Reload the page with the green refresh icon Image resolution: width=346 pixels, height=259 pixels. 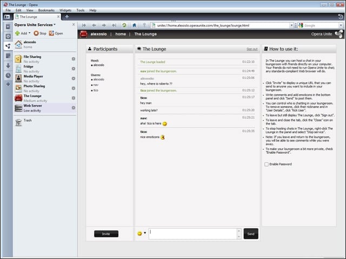pos(124,25)
